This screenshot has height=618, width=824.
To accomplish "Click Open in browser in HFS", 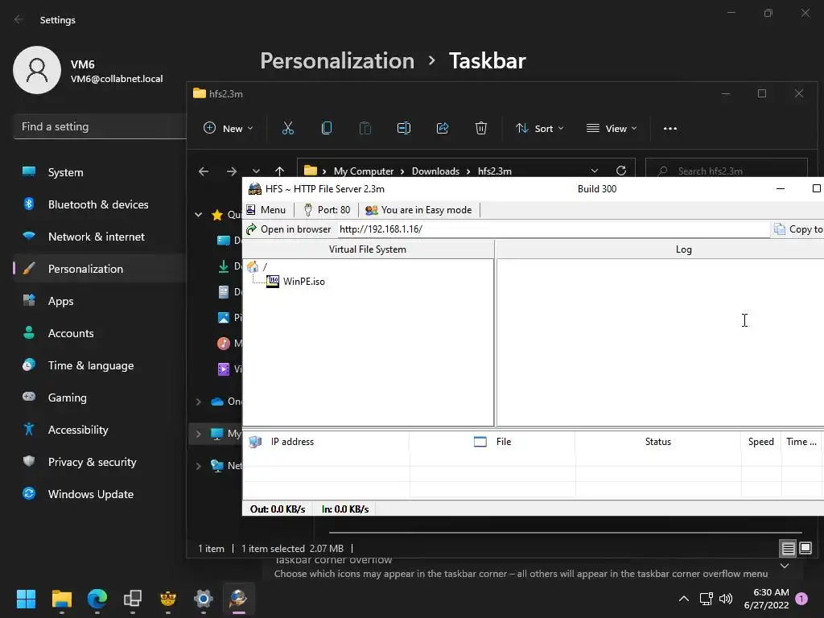I will 289,229.
